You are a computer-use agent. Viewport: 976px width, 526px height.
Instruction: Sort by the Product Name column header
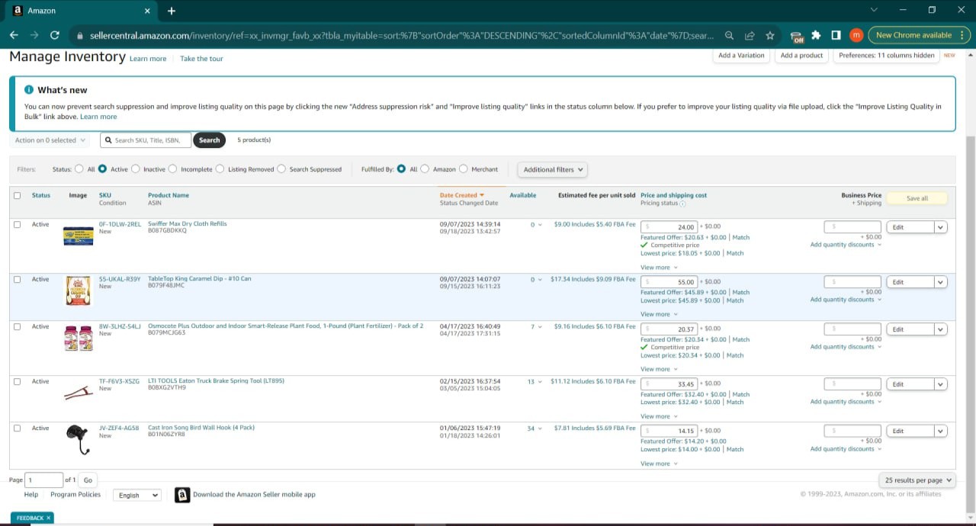(169, 195)
